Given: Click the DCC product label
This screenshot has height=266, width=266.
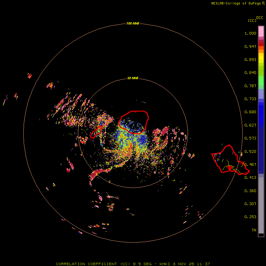Looking at the screenshot, I should click(x=260, y=18).
